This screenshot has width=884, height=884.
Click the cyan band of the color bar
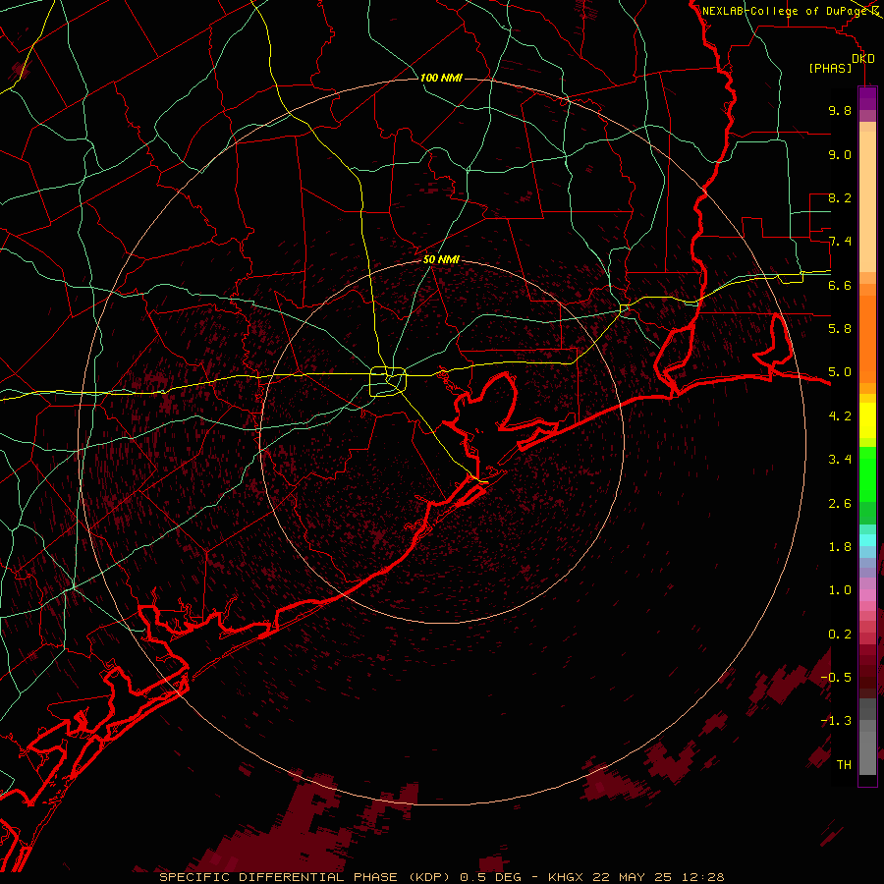[867, 540]
